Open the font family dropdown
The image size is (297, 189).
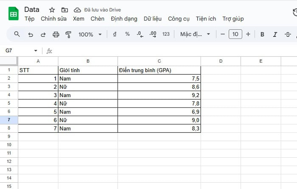(x=195, y=34)
